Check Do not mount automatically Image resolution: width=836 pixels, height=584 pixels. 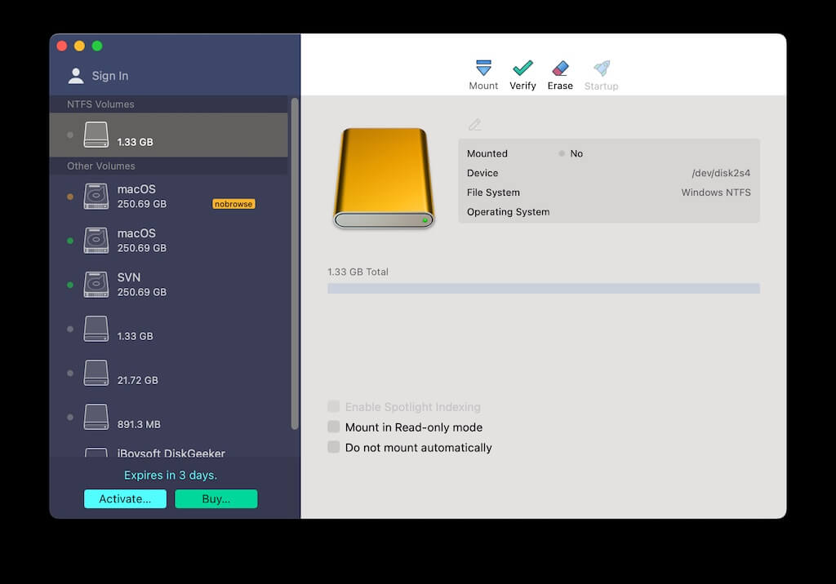(x=334, y=447)
